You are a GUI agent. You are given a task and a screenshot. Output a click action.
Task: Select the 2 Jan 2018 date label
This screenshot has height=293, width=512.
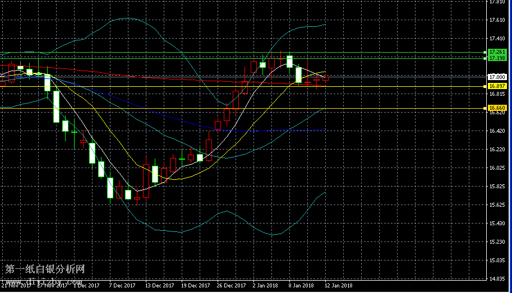click(x=266, y=286)
